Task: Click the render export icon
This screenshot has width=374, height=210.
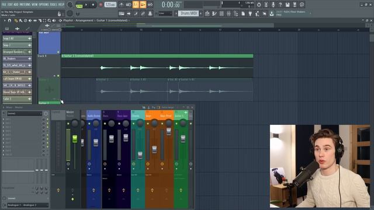Action: pos(295,5)
